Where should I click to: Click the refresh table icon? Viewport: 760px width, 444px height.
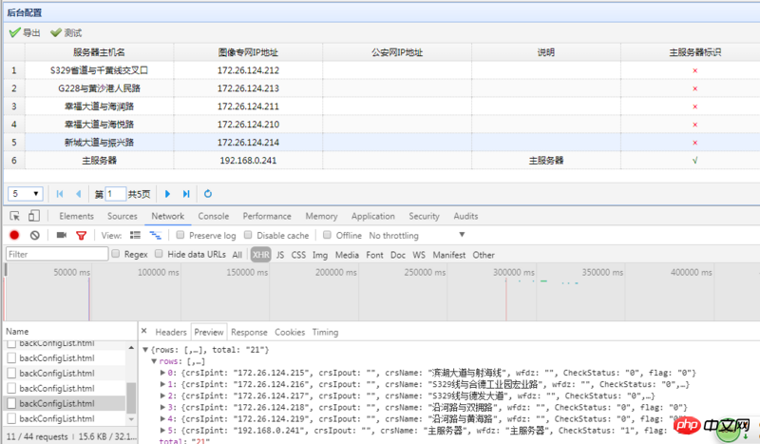pos(208,194)
